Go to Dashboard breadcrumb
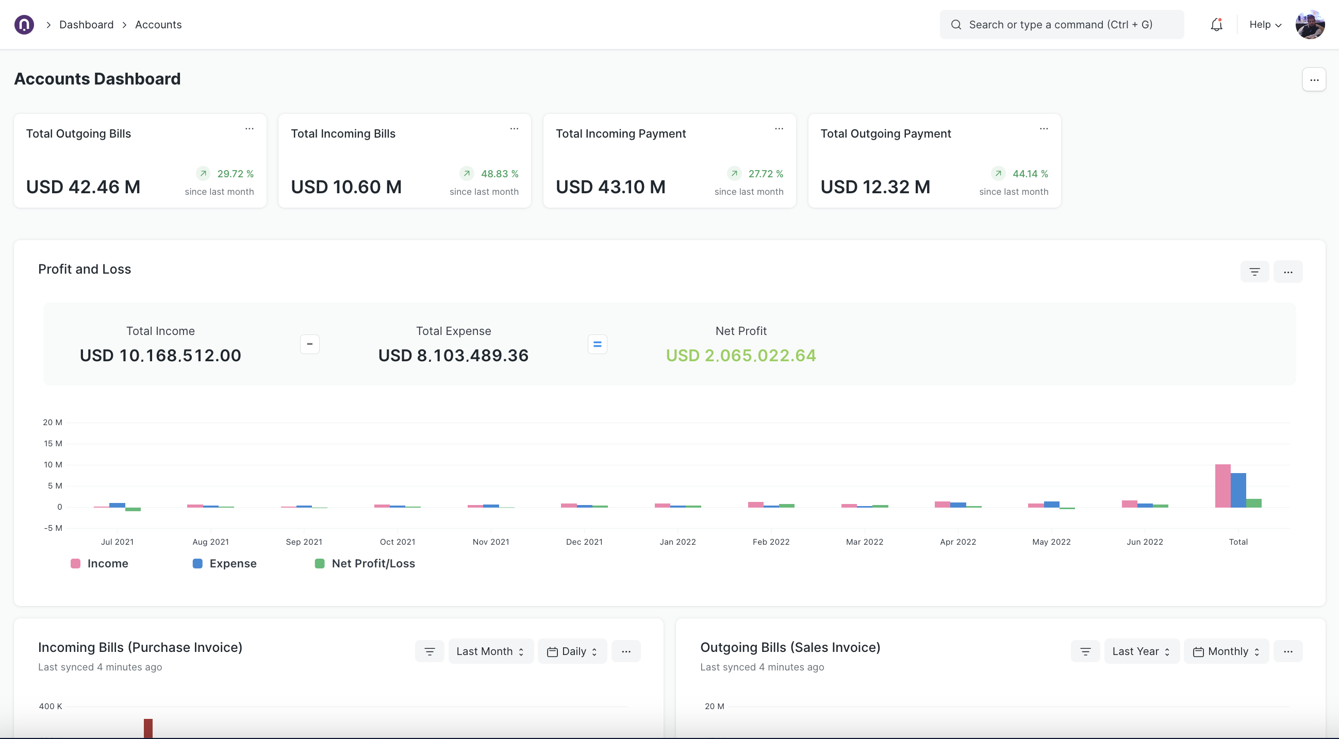This screenshot has width=1339, height=739. tap(86, 24)
